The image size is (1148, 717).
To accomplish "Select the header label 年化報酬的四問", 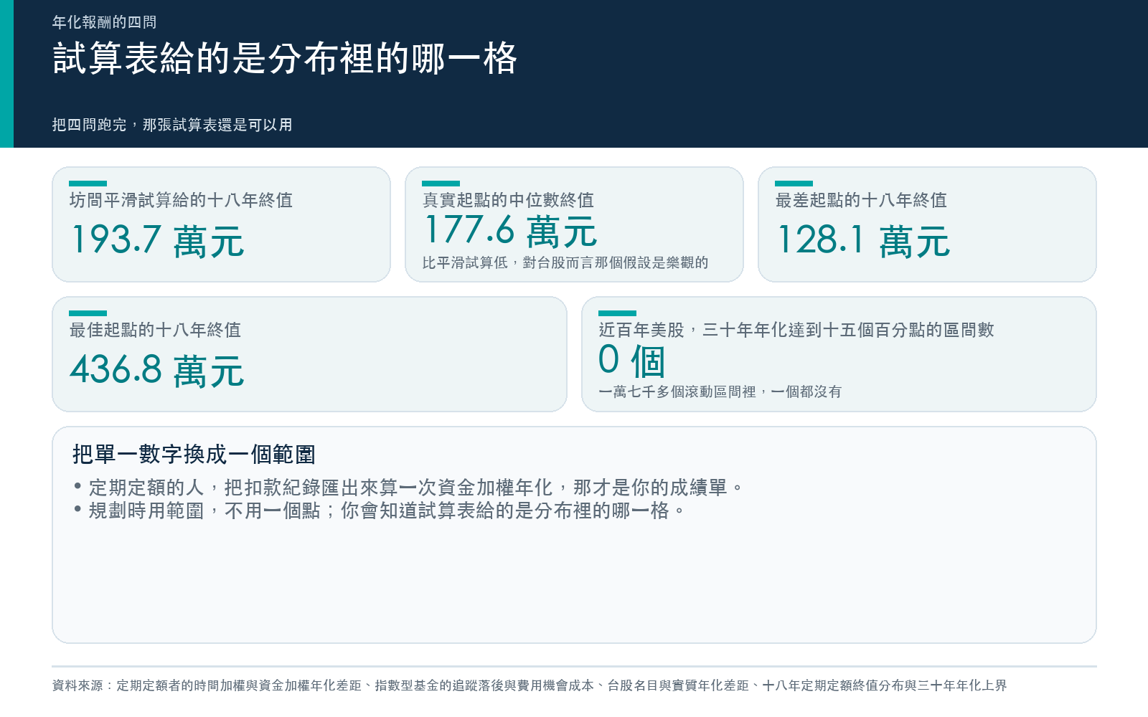I will 104,22.
